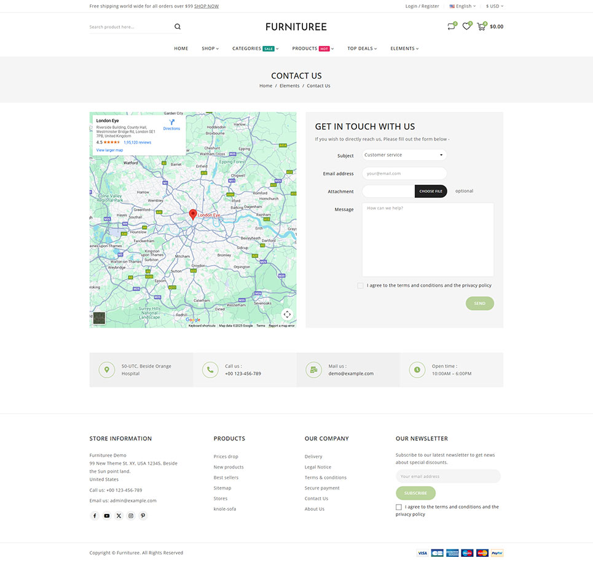Open the shopping cart icon
593x563 pixels.
tap(481, 26)
